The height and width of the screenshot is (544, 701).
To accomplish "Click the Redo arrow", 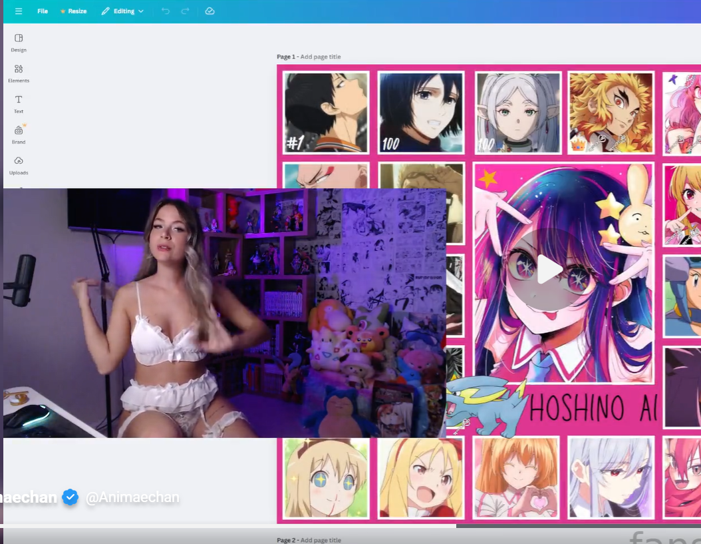I will [186, 11].
